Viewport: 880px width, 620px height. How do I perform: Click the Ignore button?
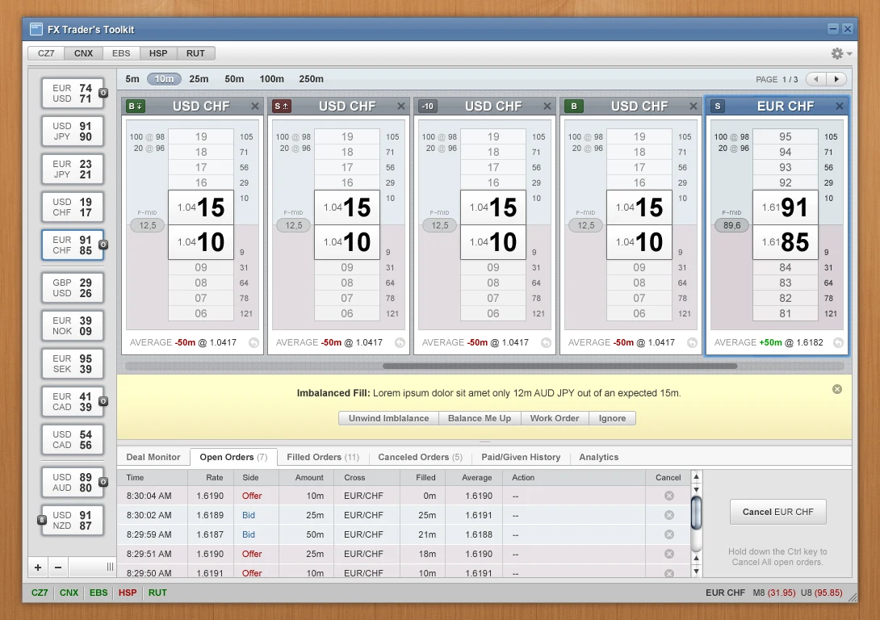point(612,418)
